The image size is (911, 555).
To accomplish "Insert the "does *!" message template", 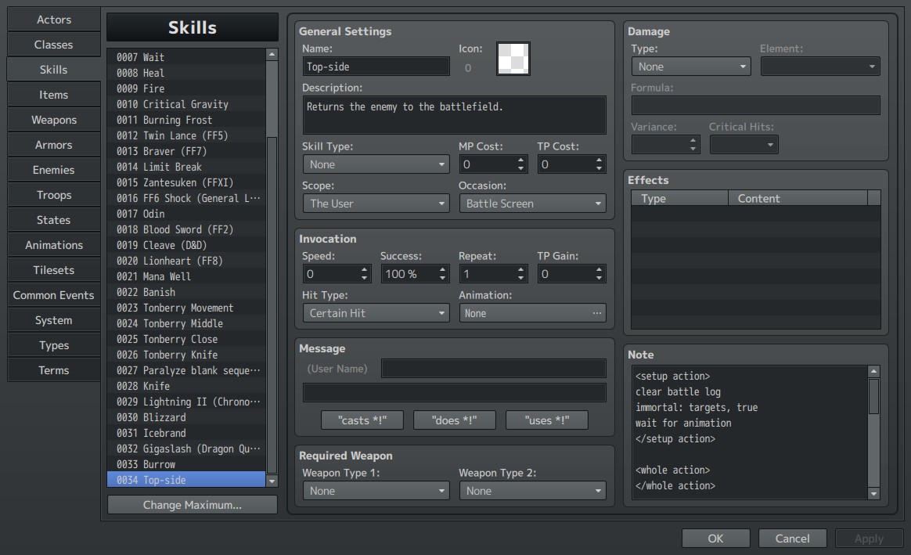I will pos(455,420).
